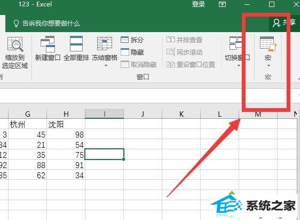Click the Arrange All (全部重排) icon
Screen dimensions: 300x220
pos(76,43)
